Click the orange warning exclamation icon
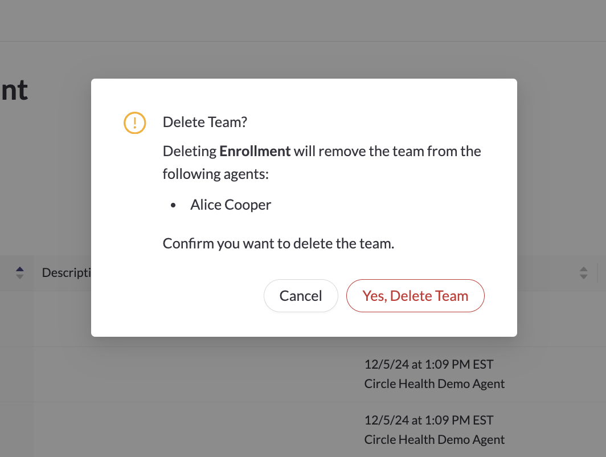The image size is (606, 457). tap(135, 123)
